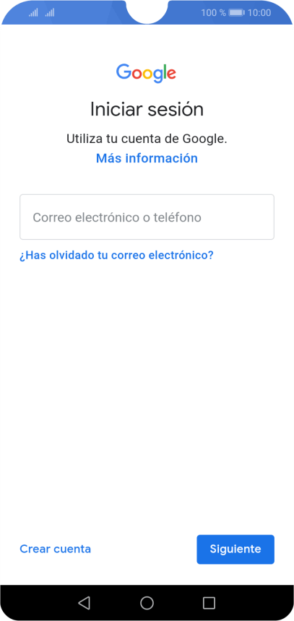Tap ¿Has olvidado tu correo electrónico? link
The width and height of the screenshot is (294, 621).
pos(116,256)
